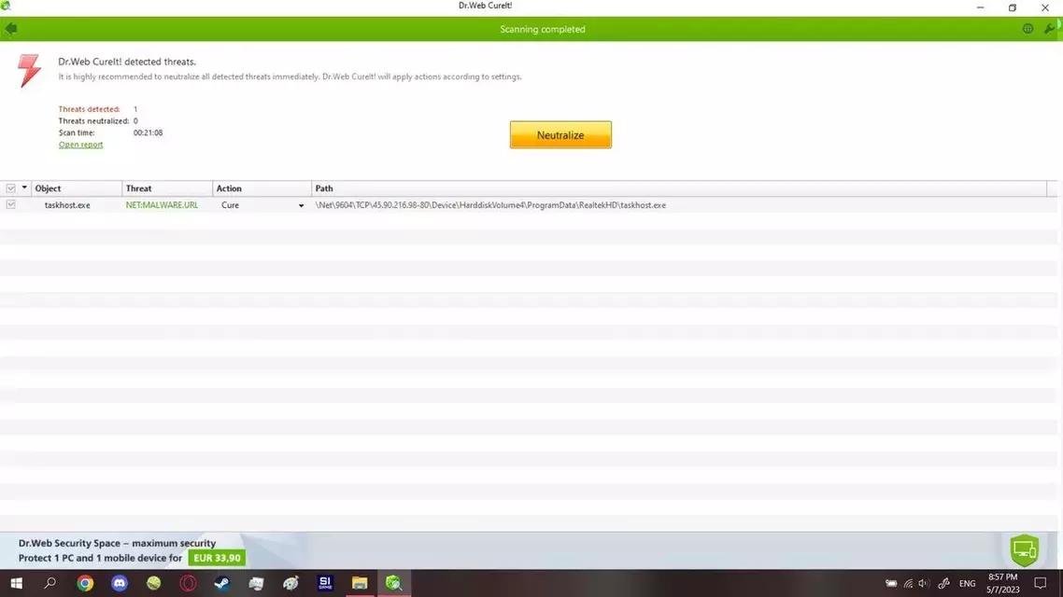Click the green shield device icon in the banner

pos(1025,549)
